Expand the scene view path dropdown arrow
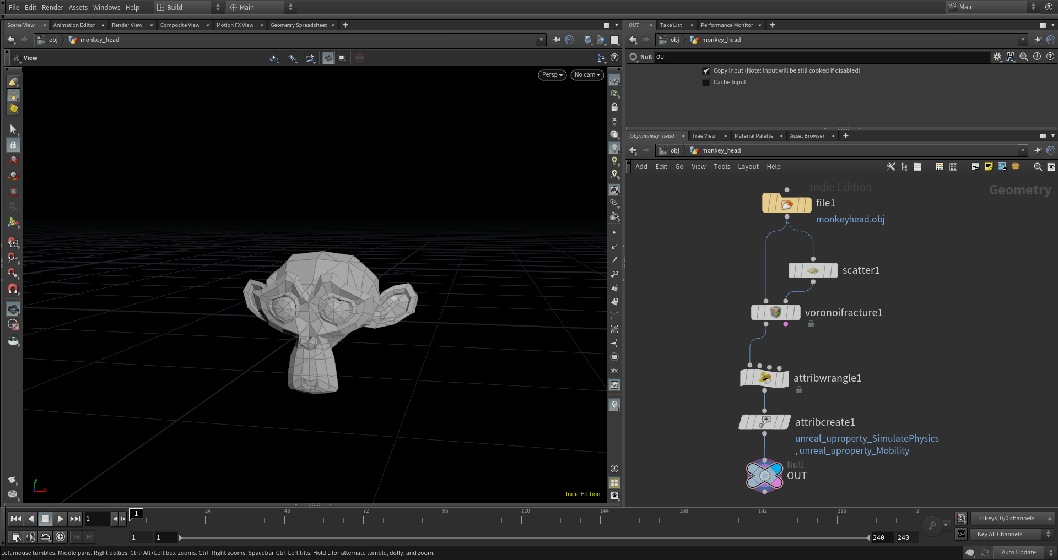 [542, 40]
